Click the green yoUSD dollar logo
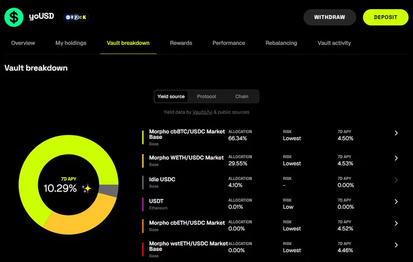The image size is (413, 262). point(14,17)
